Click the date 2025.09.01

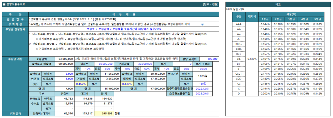(x=203, y=93)
